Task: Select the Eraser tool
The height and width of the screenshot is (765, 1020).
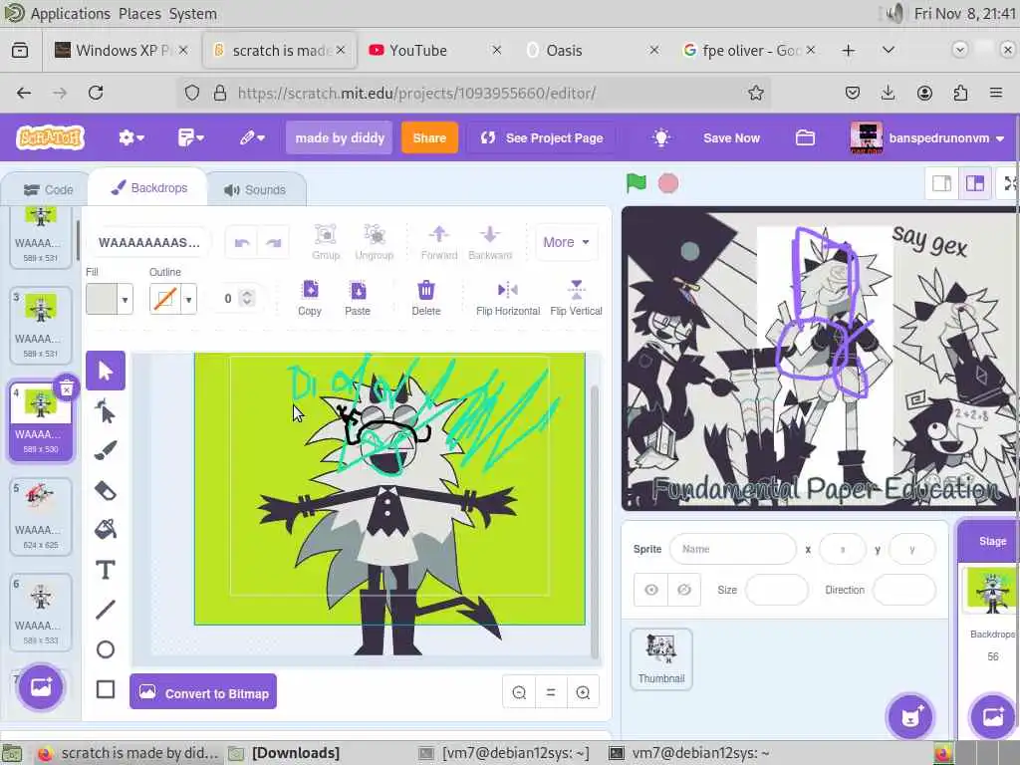Action: pyautogui.click(x=106, y=490)
